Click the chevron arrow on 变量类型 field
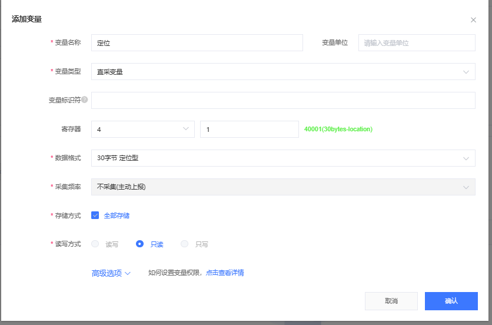The height and width of the screenshot is (325, 492). 466,72
